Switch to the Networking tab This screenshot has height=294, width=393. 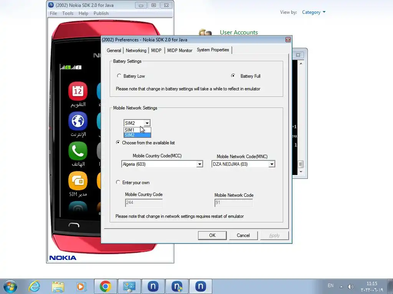[136, 51]
